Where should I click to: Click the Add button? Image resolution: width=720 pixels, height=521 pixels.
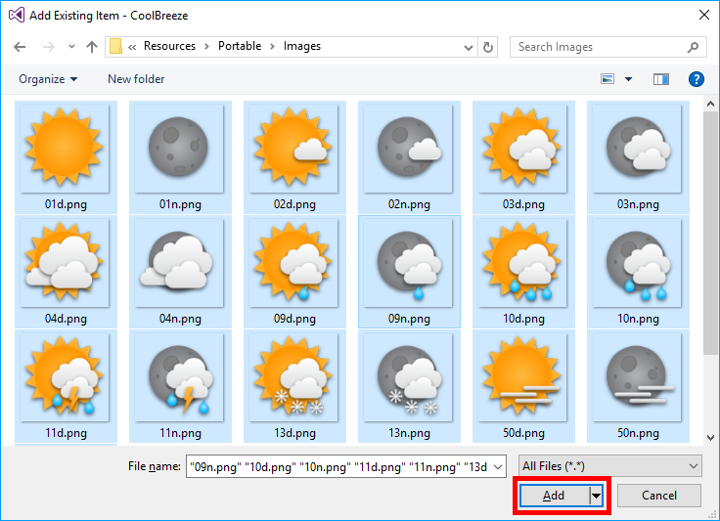coord(554,496)
